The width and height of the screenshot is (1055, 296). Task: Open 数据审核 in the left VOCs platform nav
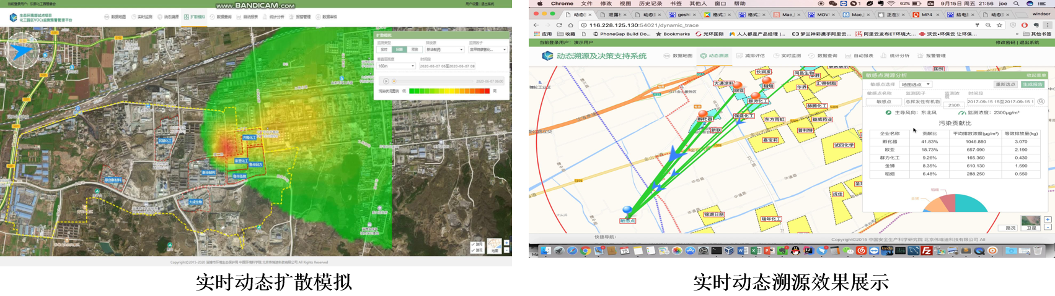(327, 17)
